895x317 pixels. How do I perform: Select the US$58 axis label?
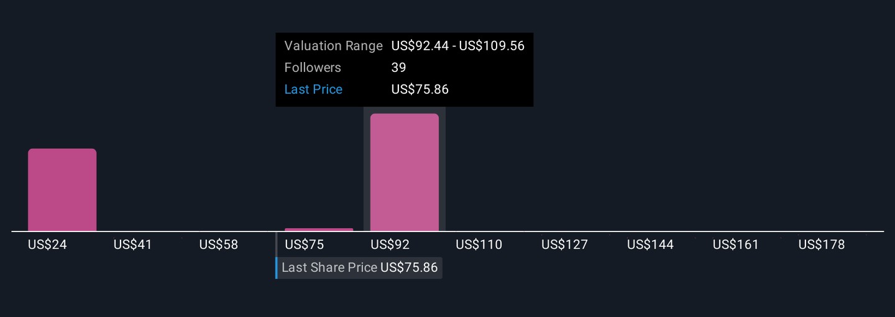pyautogui.click(x=219, y=244)
